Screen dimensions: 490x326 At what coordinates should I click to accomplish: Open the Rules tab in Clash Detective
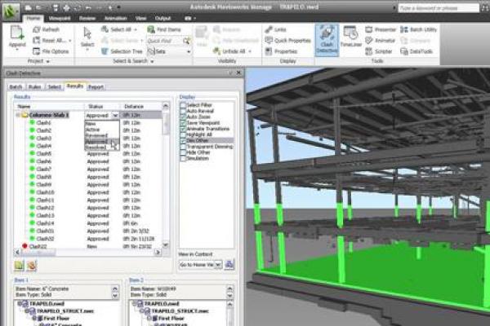point(35,86)
